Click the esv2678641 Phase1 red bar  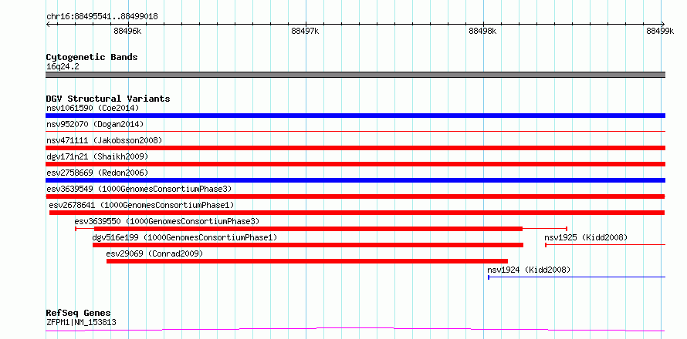(x=357, y=213)
